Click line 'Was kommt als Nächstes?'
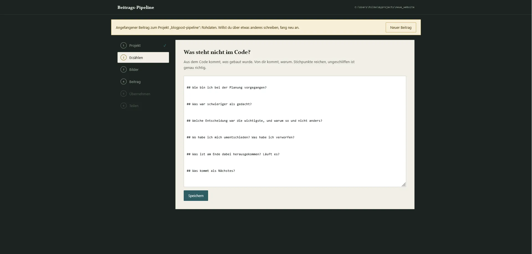The width and height of the screenshot is (532, 254). pos(211,171)
